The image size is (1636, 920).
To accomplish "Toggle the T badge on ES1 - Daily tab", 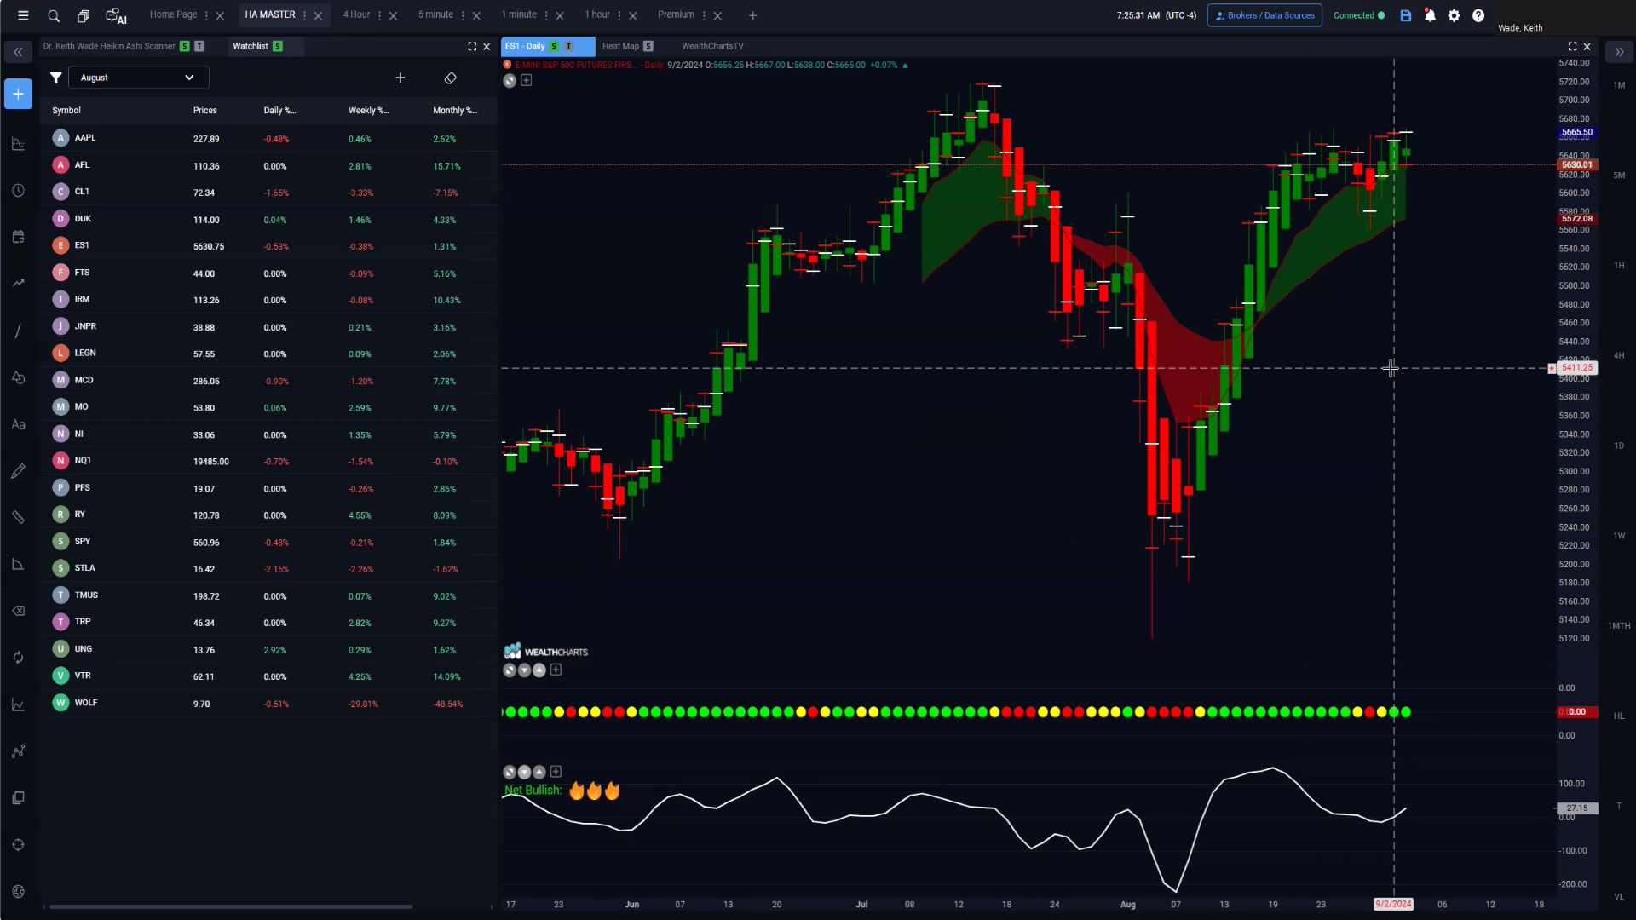I will tap(568, 46).
